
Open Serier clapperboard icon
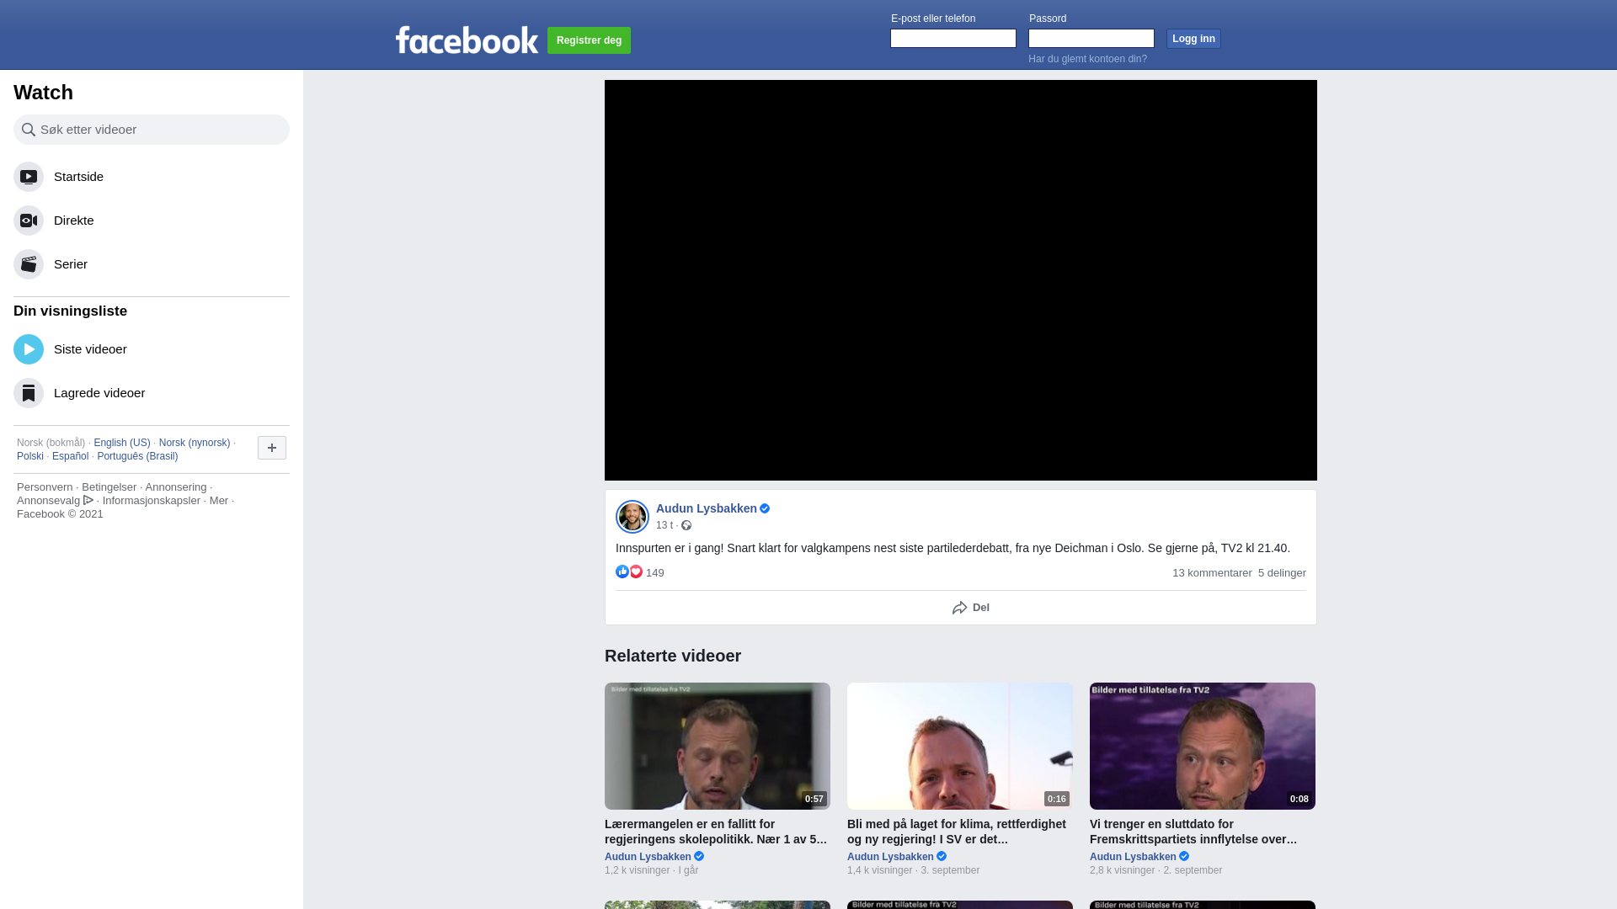click(x=29, y=264)
